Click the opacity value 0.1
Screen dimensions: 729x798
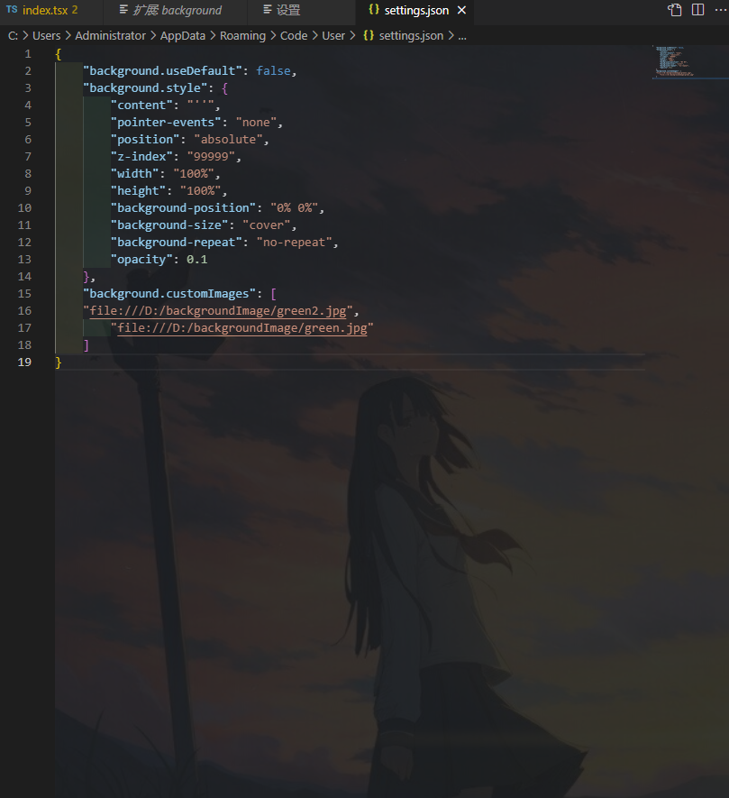coord(196,260)
